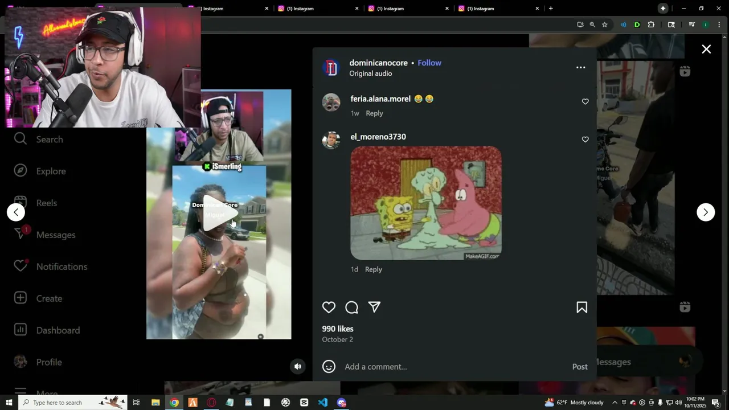Image resolution: width=729 pixels, height=410 pixels.
Task: Like el_moreno3730's comment
Action: [x=585, y=140]
